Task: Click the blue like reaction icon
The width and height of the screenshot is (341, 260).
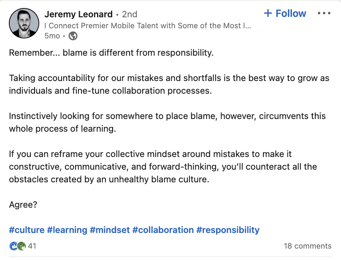Action: click(13, 246)
